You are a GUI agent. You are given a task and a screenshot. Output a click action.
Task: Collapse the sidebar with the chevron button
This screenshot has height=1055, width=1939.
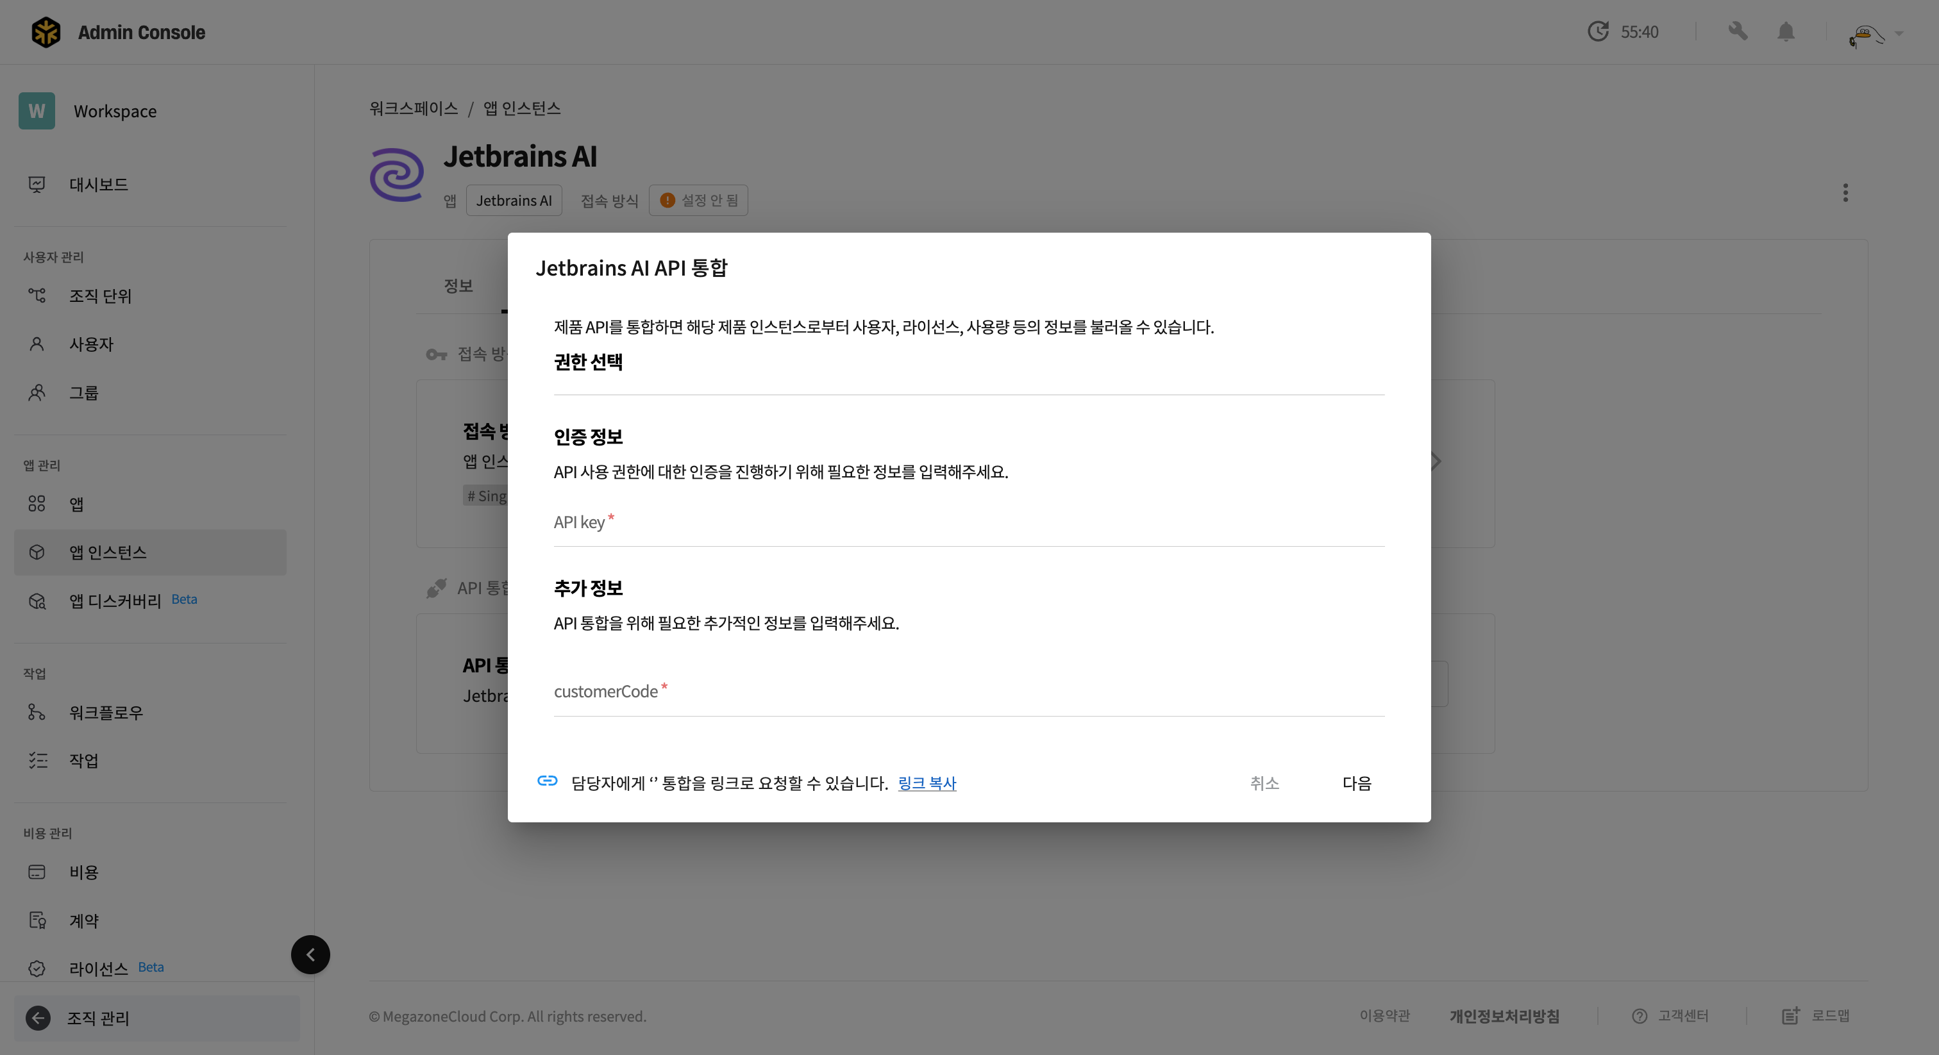[x=310, y=954]
